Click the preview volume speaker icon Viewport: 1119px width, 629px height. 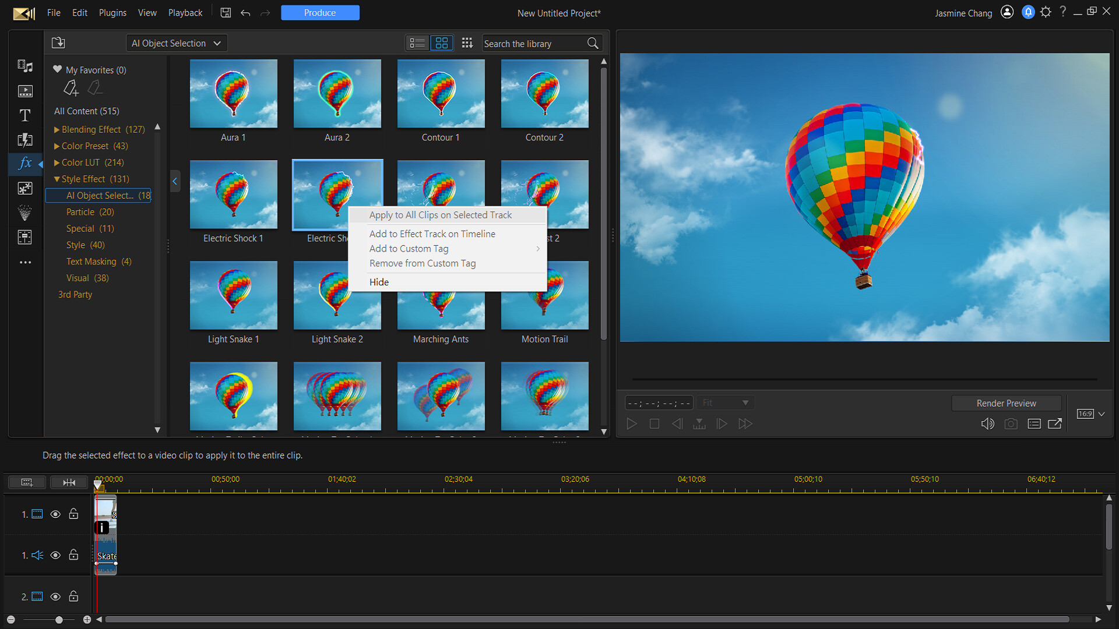click(988, 423)
